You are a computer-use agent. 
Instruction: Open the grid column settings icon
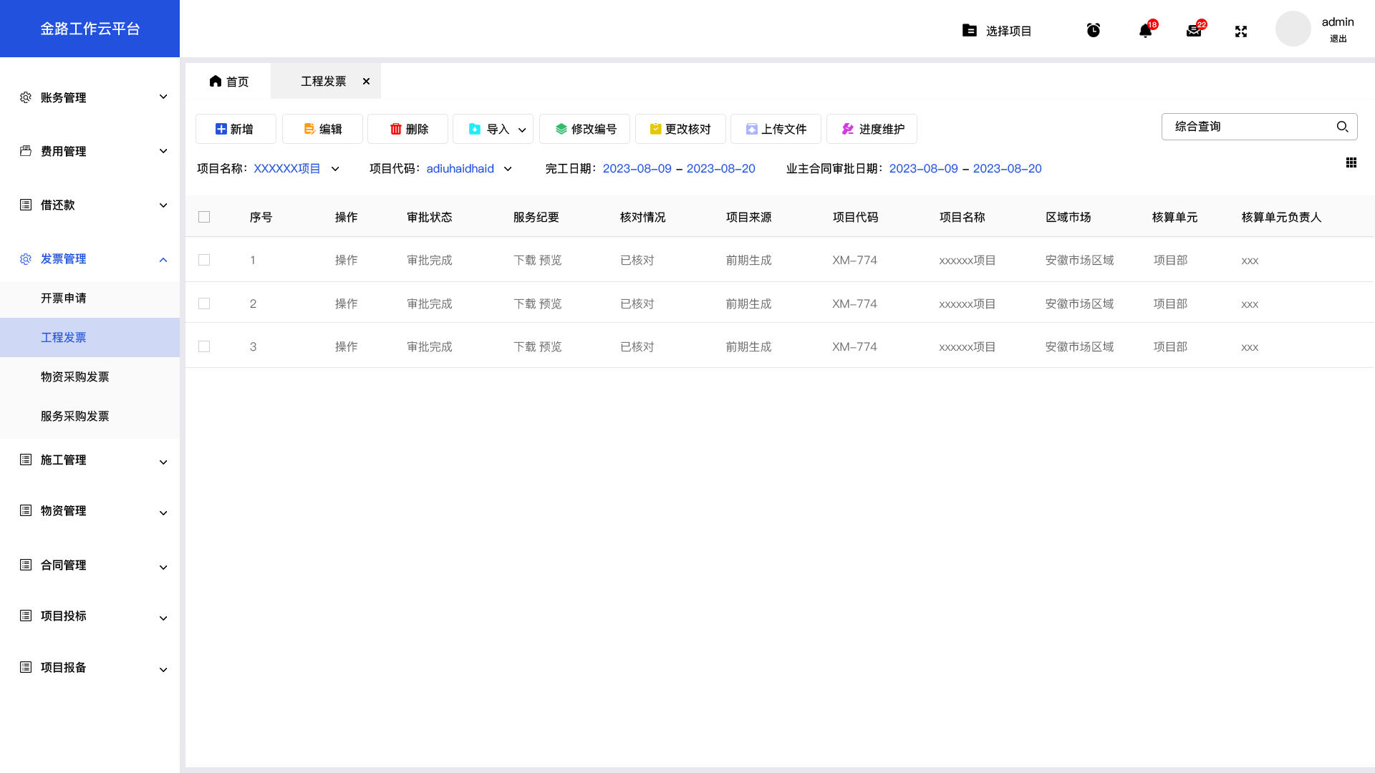pyautogui.click(x=1351, y=162)
